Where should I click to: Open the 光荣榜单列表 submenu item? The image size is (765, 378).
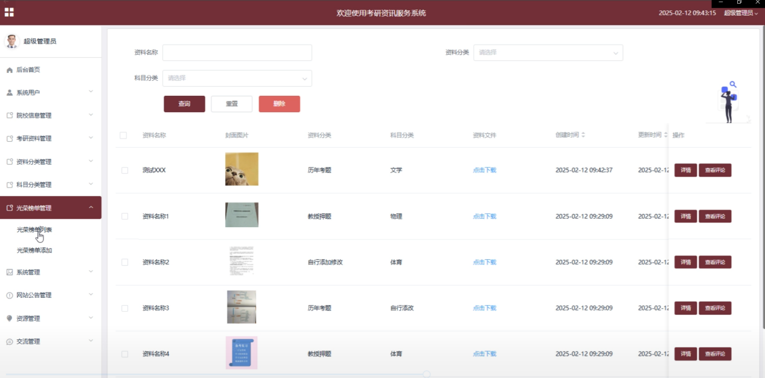click(x=34, y=230)
